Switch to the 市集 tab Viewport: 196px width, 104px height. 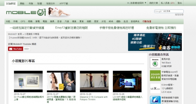tap(31, 3)
